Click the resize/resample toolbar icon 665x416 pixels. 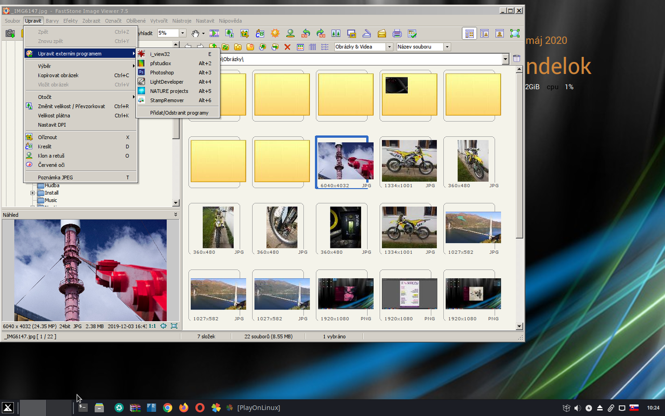(x=229, y=33)
